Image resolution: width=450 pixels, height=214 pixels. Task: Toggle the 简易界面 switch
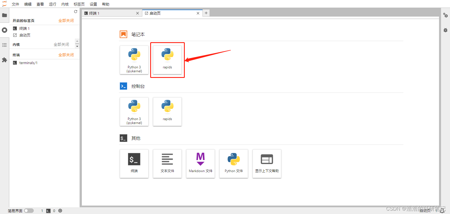click(29, 211)
